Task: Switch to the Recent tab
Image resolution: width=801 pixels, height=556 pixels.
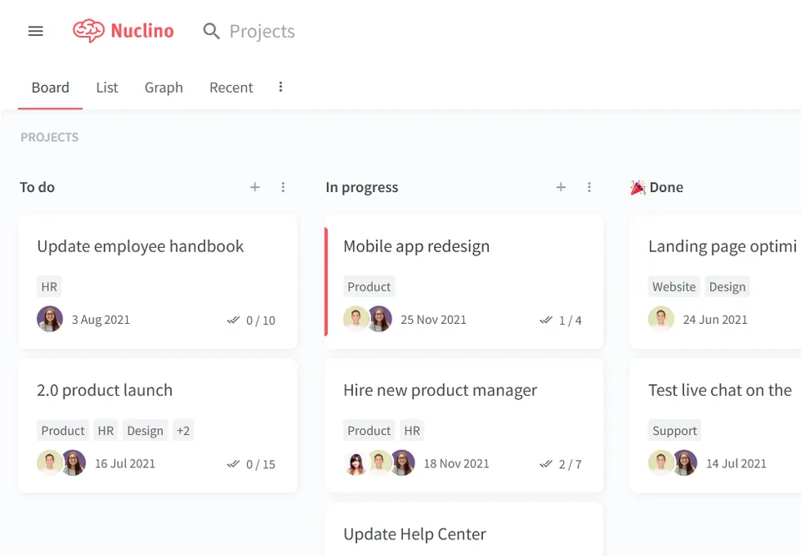Action: (231, 88)
